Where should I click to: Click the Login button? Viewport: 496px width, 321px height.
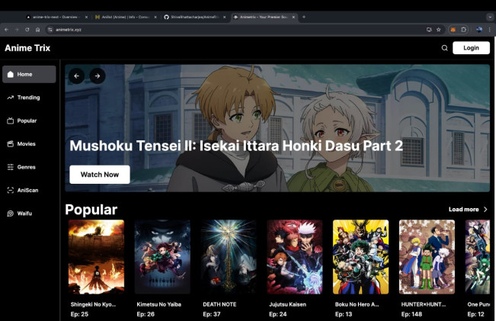coord(471,48)
